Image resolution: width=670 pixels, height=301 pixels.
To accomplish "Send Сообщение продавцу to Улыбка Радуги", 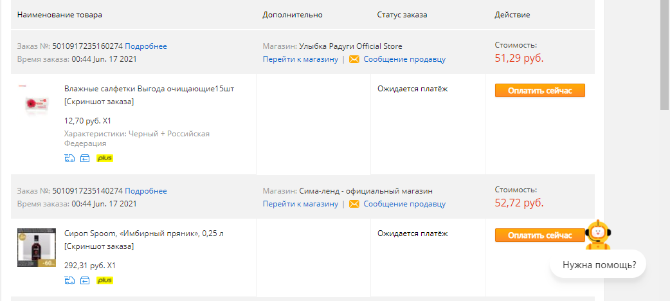I will pos(404,59).
